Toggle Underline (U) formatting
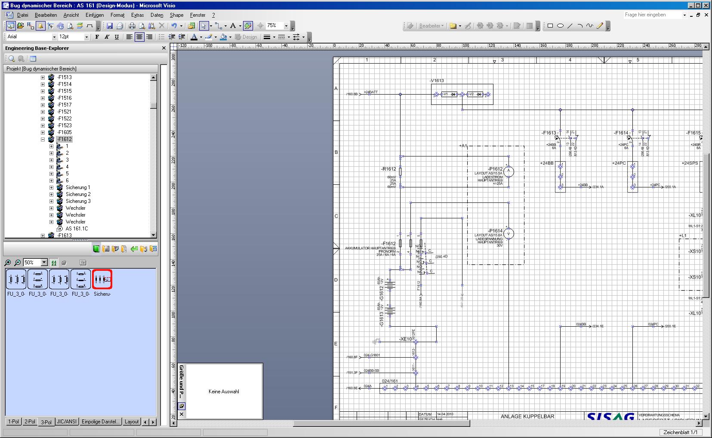Screen dimensions: 712x438 (117, 37)
